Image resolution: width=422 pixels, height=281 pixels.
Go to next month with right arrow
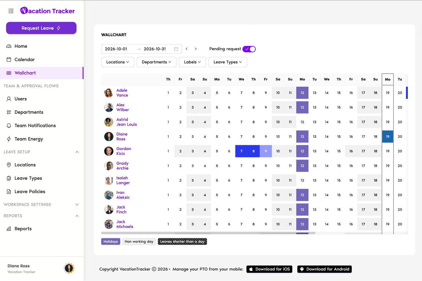(x=196, y=49)
